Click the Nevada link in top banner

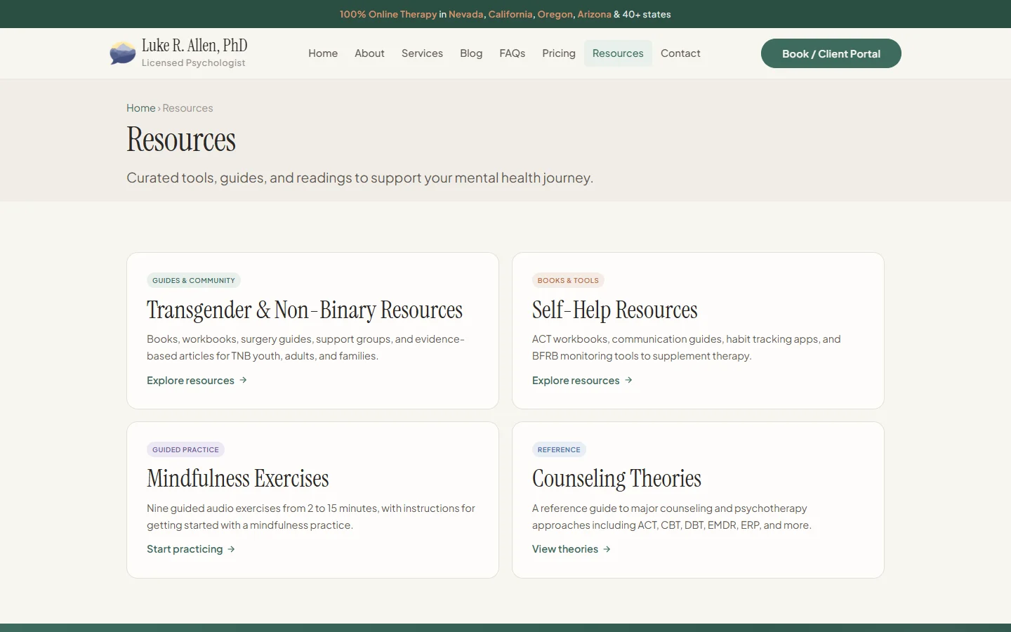point(465,14)
